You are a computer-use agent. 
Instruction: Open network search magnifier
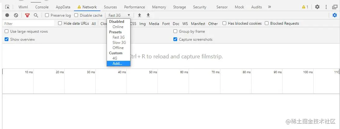(x=36, y=15)
